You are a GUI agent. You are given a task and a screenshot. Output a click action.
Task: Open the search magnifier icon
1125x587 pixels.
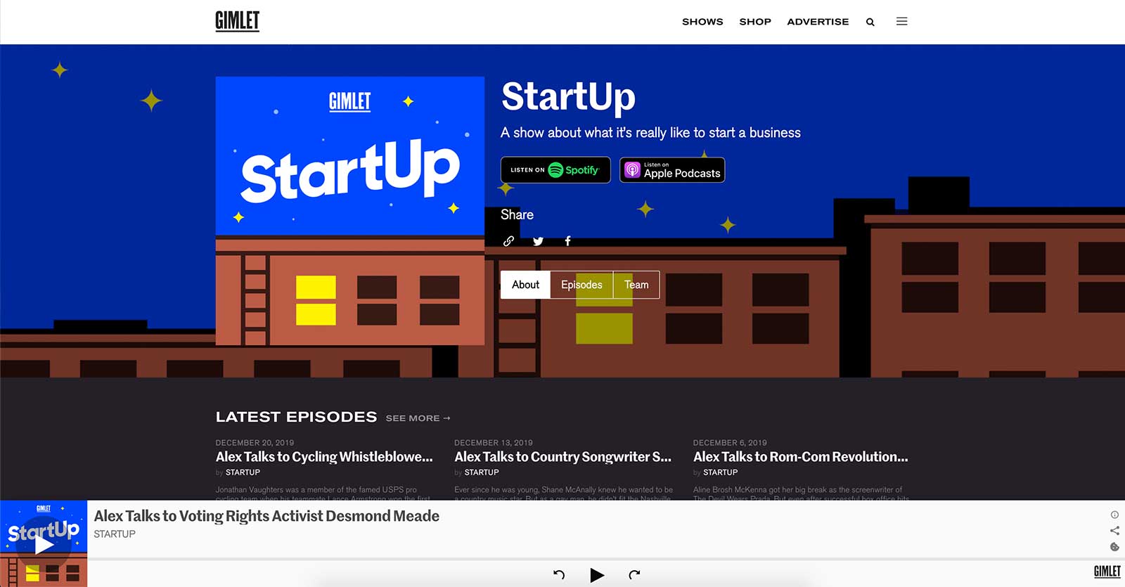tap(870, 22)
